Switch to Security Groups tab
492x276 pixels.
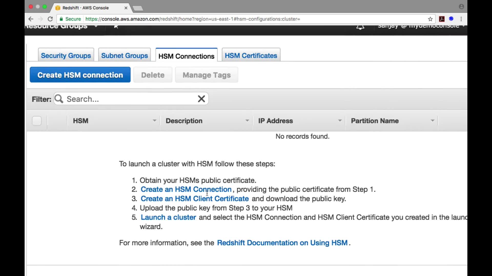(x=66, y=55)
